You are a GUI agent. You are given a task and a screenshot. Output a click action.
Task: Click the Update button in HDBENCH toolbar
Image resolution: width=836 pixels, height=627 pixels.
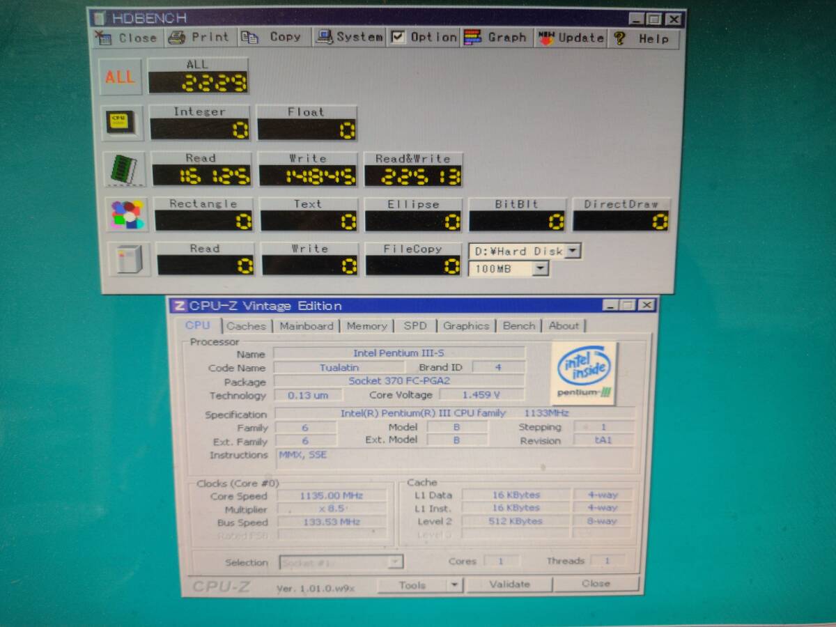coord(571,38)
